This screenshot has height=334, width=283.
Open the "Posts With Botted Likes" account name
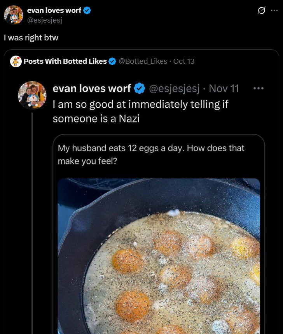[x=65, y=61]
